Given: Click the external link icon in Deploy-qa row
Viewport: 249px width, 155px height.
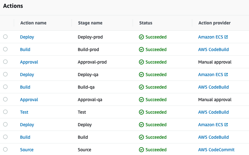Looking at the screenshot, I should tap(226, 75).
